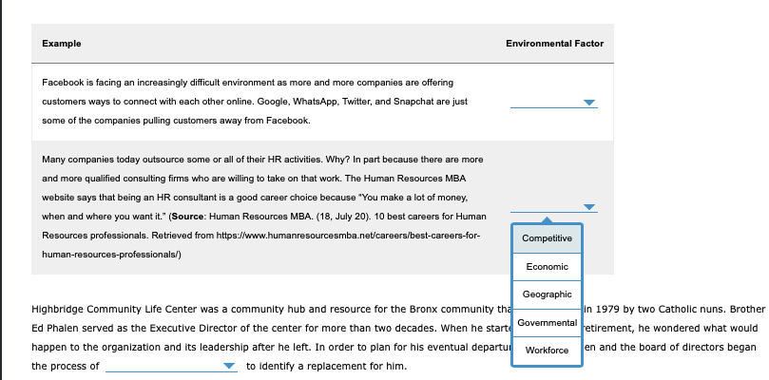
Task: Select the Environmental Factor column header
Action: 555,44
